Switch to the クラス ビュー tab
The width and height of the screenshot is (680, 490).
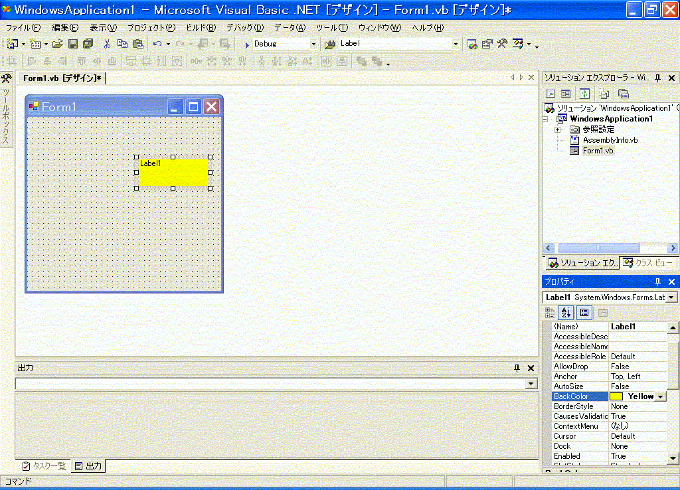[x=648, y=263]
